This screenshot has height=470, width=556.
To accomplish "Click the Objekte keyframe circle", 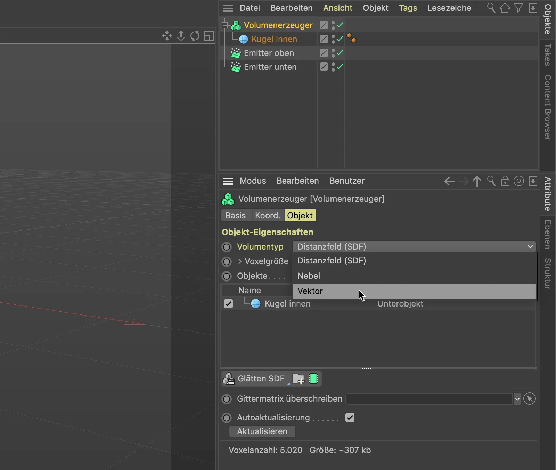I will [227, 276].
